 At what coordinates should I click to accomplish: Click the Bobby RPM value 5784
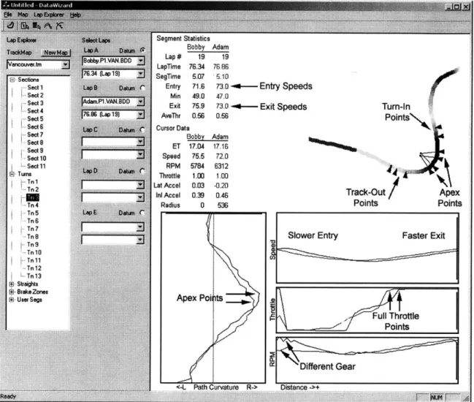197,166
